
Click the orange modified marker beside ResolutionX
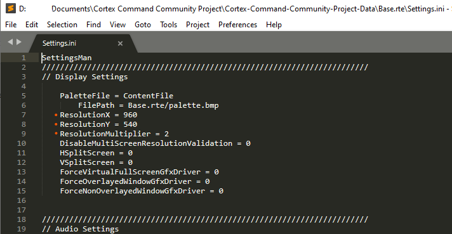tap(56, 115)
